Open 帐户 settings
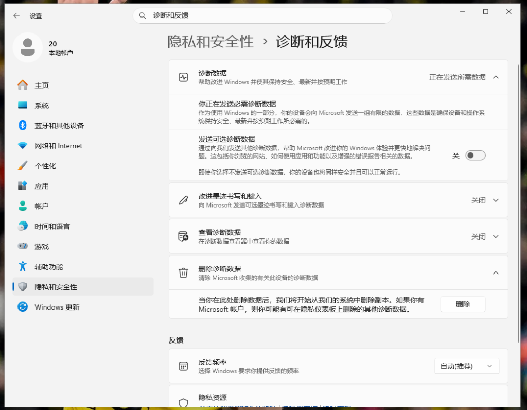Image resolution: width=527 pixels, height=410 pixels. click(x=83, y=206)
